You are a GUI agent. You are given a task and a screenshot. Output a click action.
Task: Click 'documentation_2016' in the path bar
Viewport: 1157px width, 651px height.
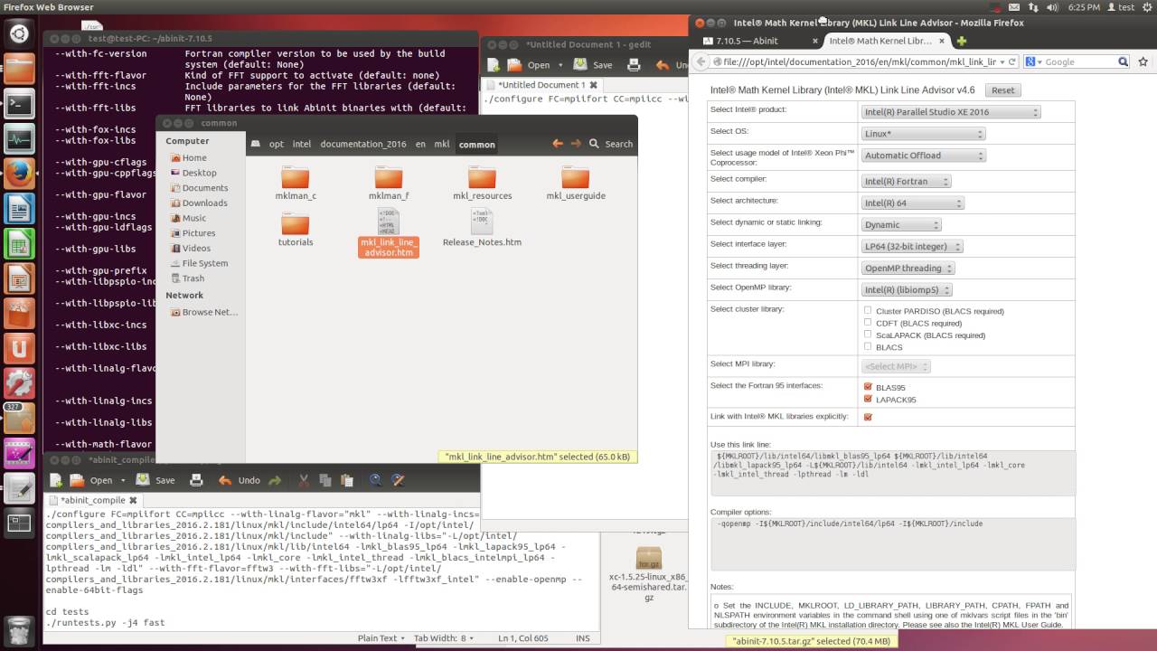pos(363,144)
